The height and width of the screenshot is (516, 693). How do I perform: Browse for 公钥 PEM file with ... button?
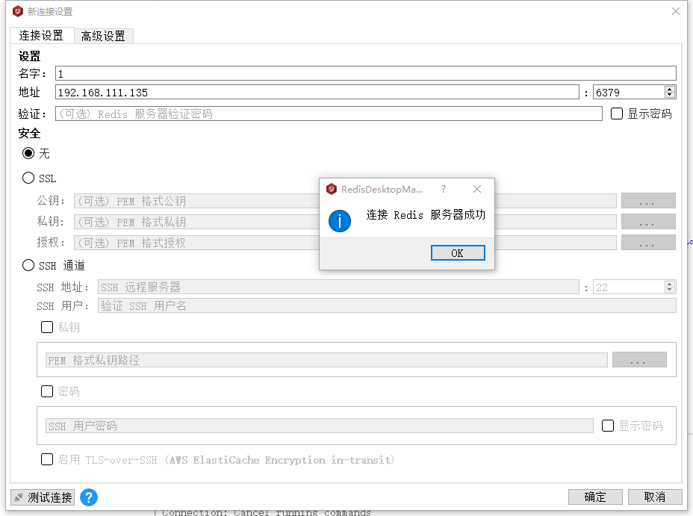pyautogui.click(x=648, y=201)
